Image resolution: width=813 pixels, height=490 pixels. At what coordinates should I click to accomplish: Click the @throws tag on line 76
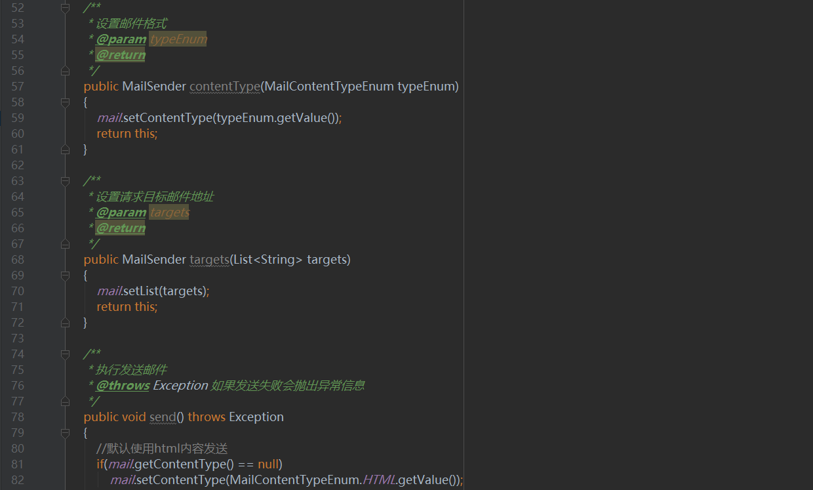(x=123, y=386)
